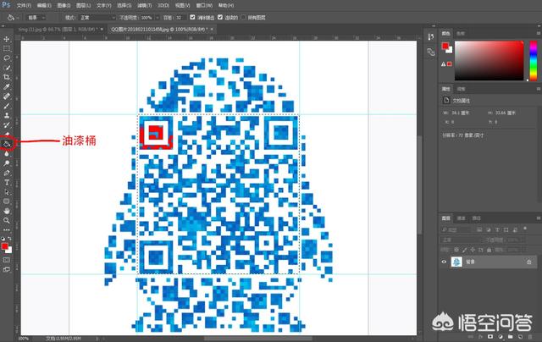Open the 3D menu
Screen dimensions: 542x342
point(163,6)
